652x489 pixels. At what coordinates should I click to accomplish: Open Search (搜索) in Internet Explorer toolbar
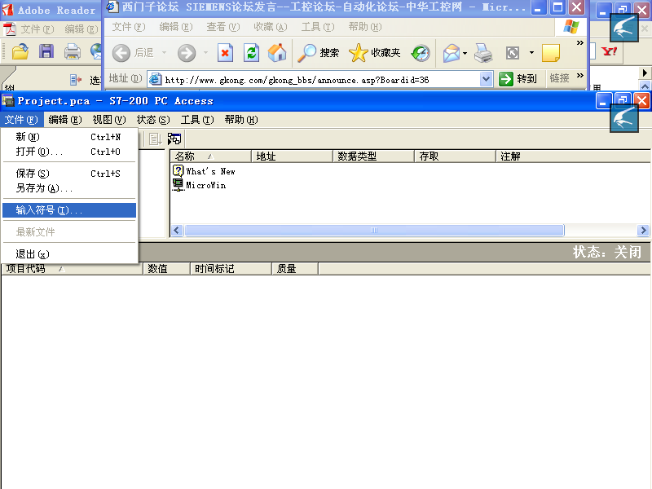pos(319,53)
